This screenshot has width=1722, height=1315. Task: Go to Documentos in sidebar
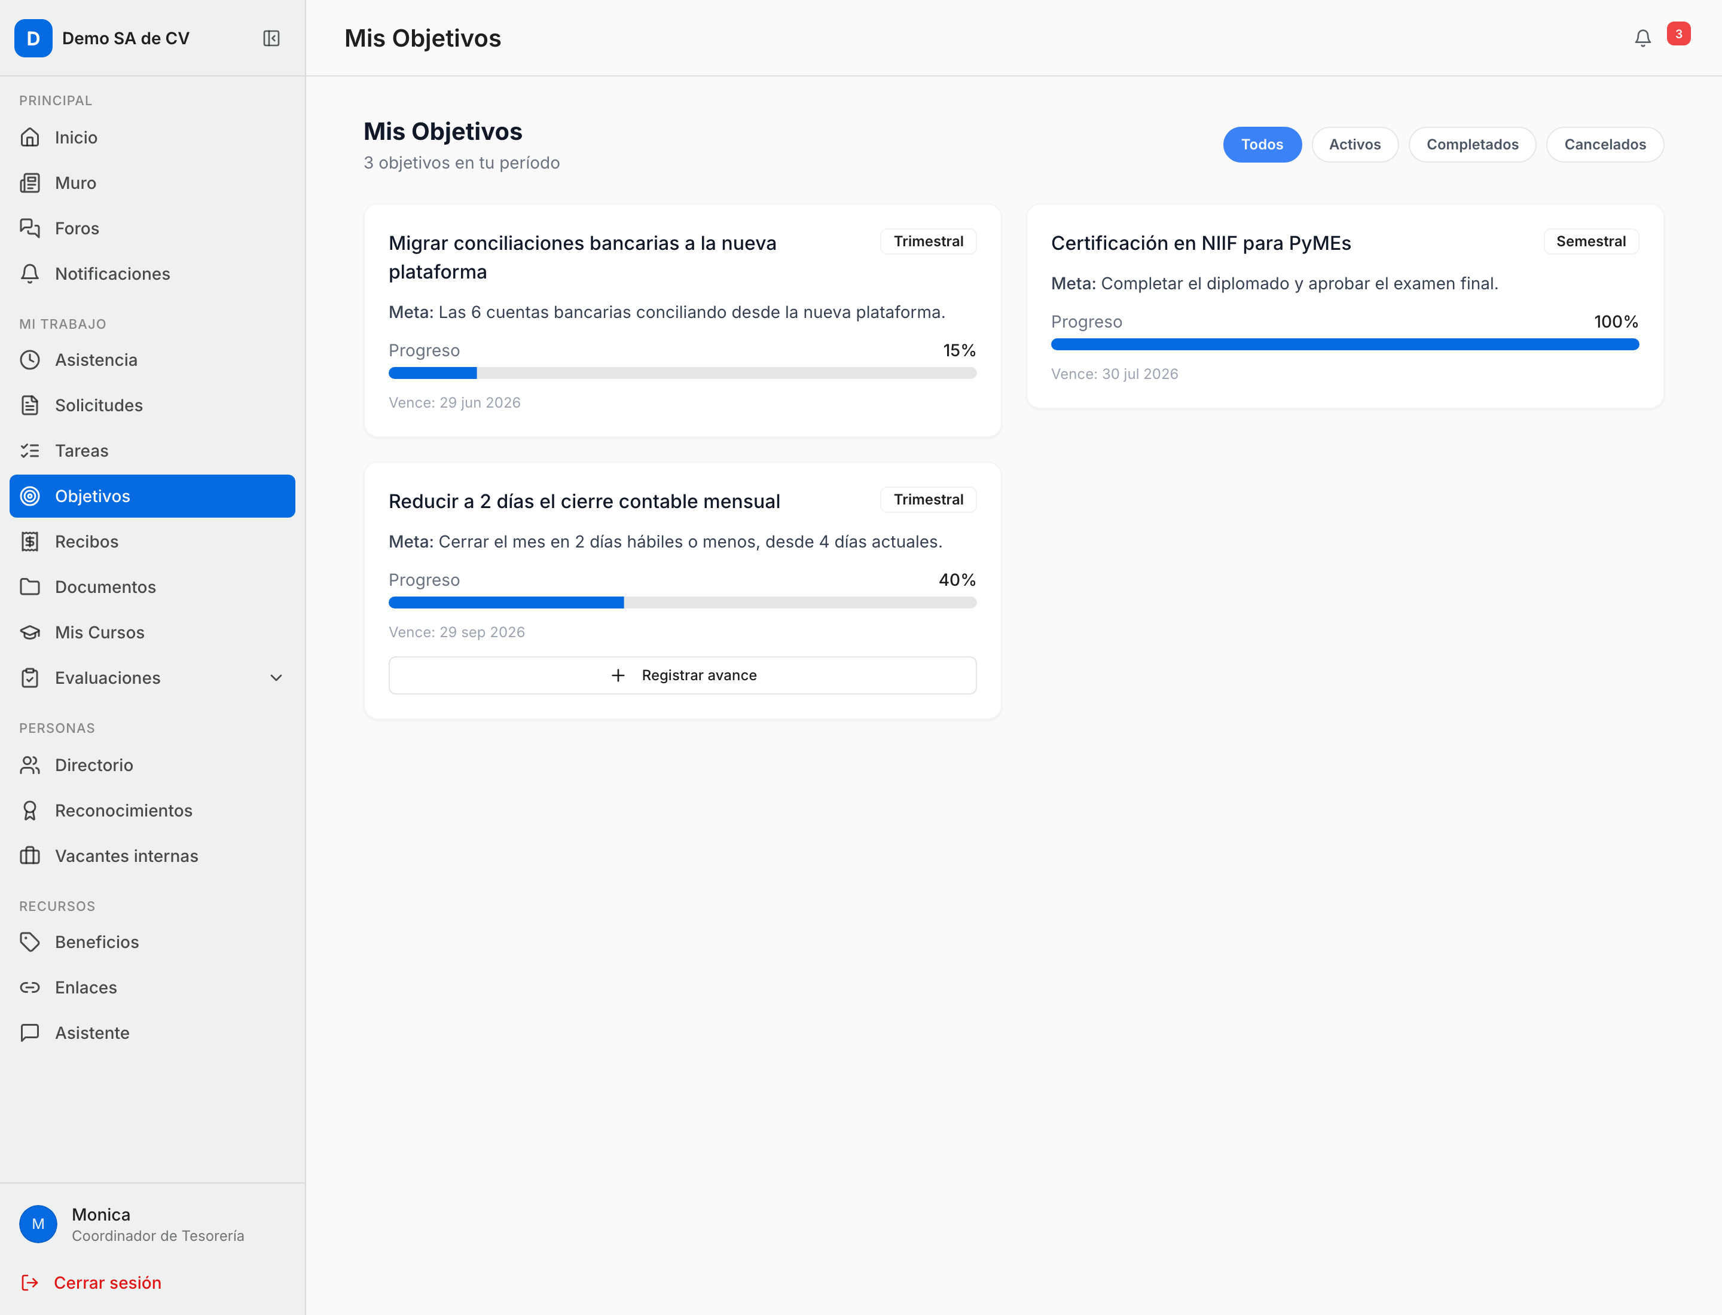pos(152,587)
